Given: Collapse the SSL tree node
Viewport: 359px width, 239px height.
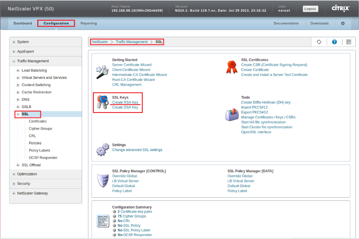Looking at the screenshot, I should pyautogui.click(x=18, y=114).
